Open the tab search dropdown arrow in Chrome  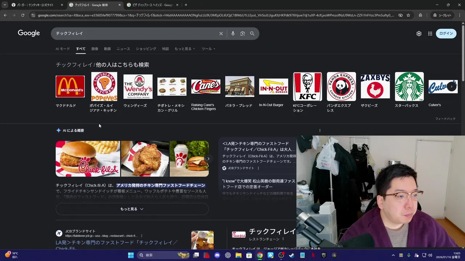pos(5,5)
